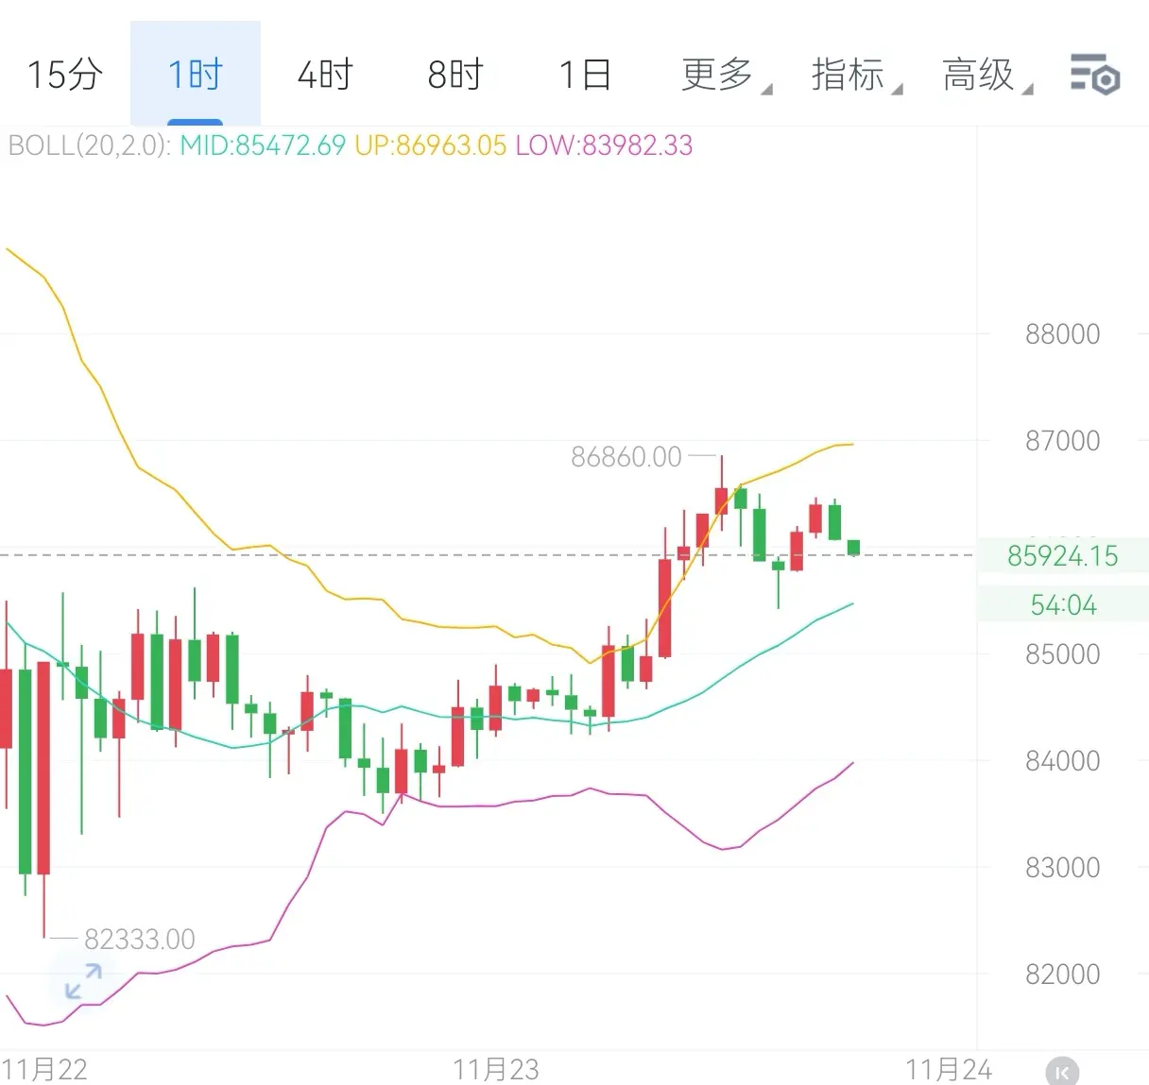This screenshot has height=1085, width=1149.
Task: Click the 87000 price axis label
Action: click(1062, 440)
